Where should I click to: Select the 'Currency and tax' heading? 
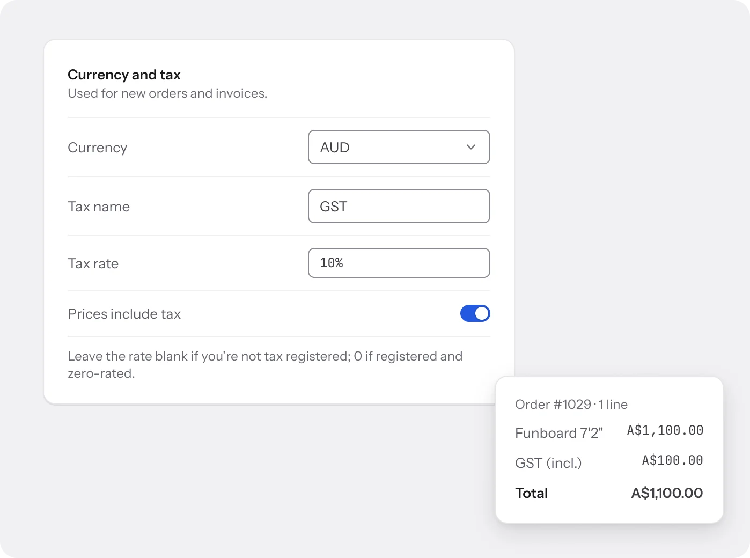click(x=124, y=75)
